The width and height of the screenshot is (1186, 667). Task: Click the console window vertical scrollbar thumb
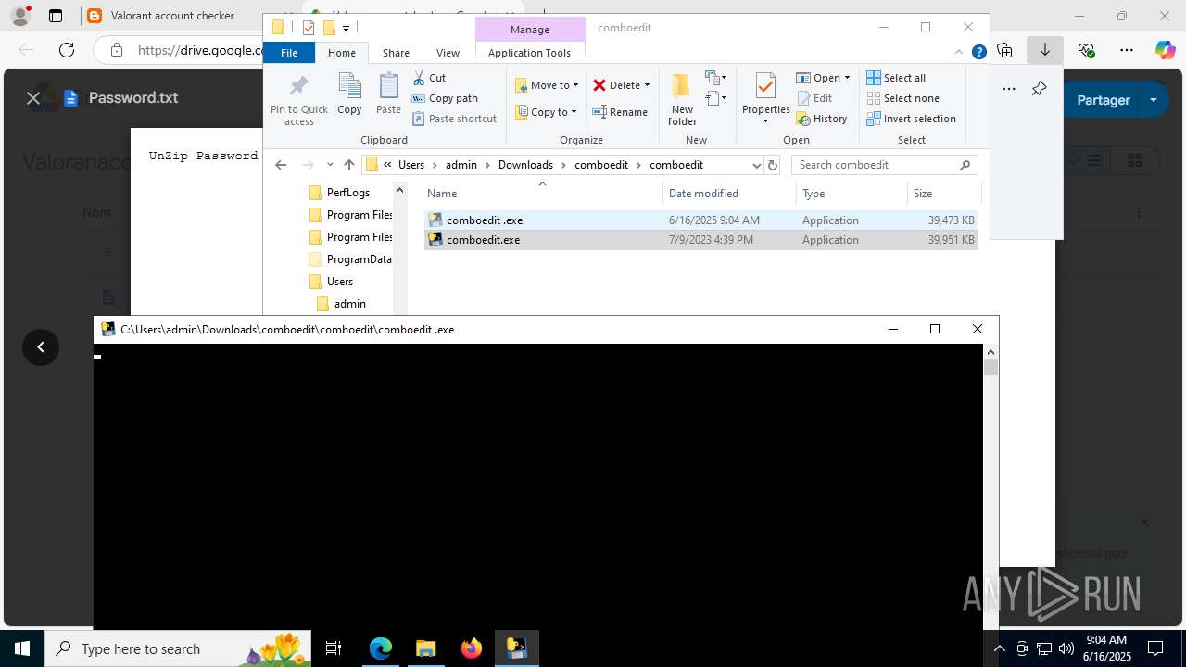click(x=990, y=367)
